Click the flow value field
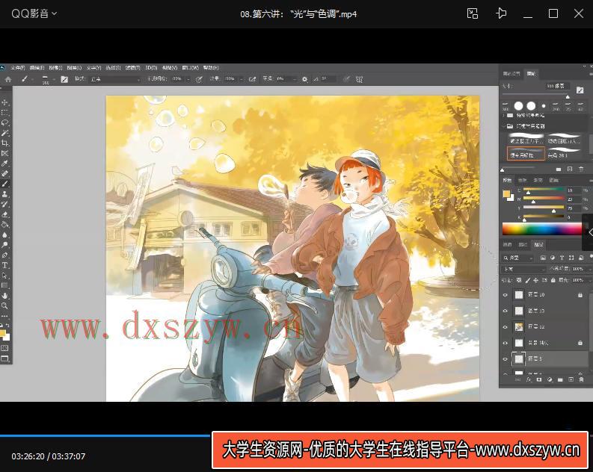This screenshot has width=593, height=472. tap(230, 79)
